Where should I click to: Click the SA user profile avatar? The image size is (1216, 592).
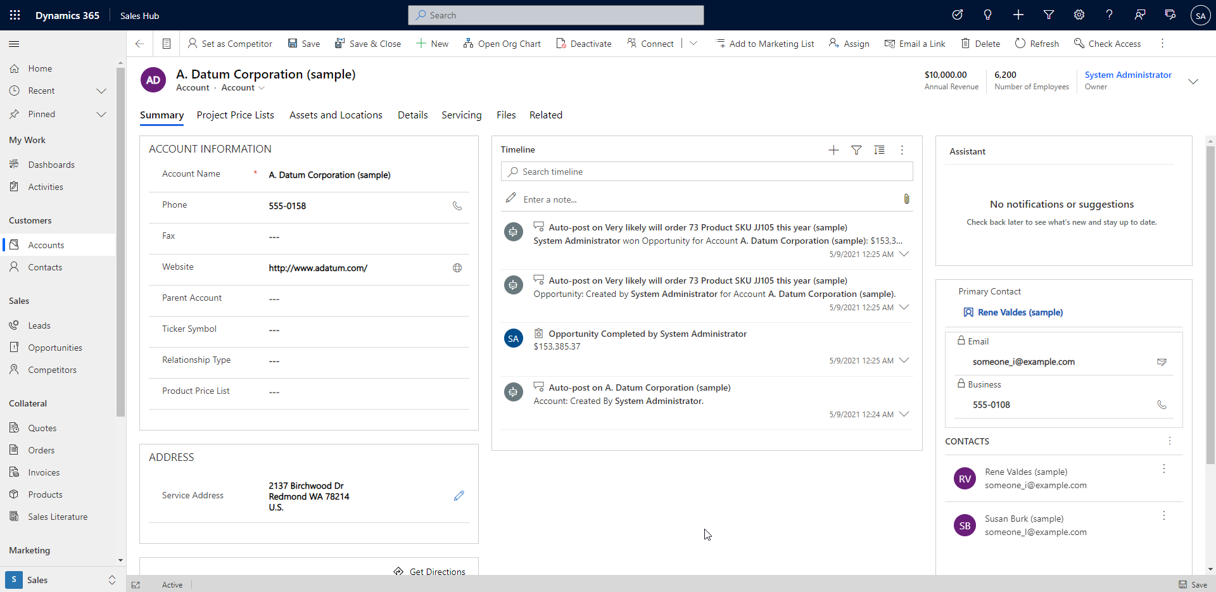pyautogui.click(x=1201, y=16)
